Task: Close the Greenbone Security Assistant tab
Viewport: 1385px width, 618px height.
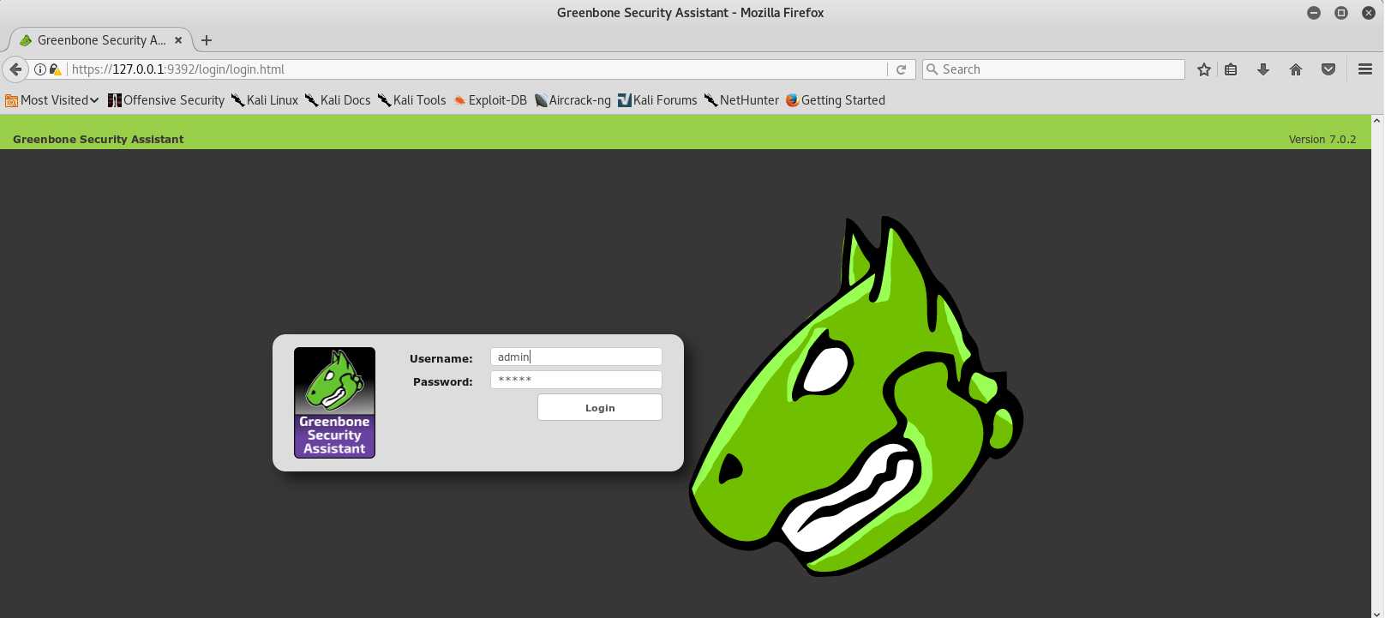Action: [178, 40]
